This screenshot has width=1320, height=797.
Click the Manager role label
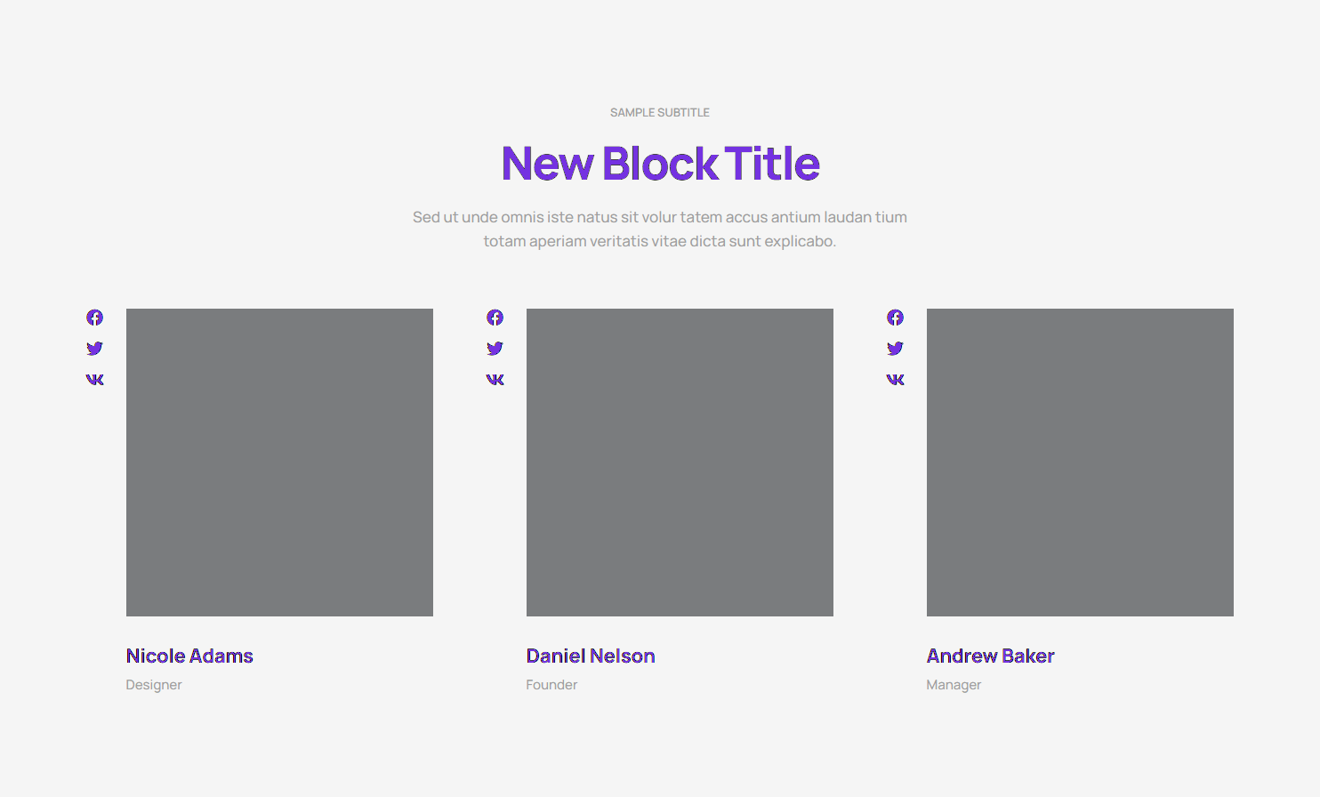[x=954, y=685]
